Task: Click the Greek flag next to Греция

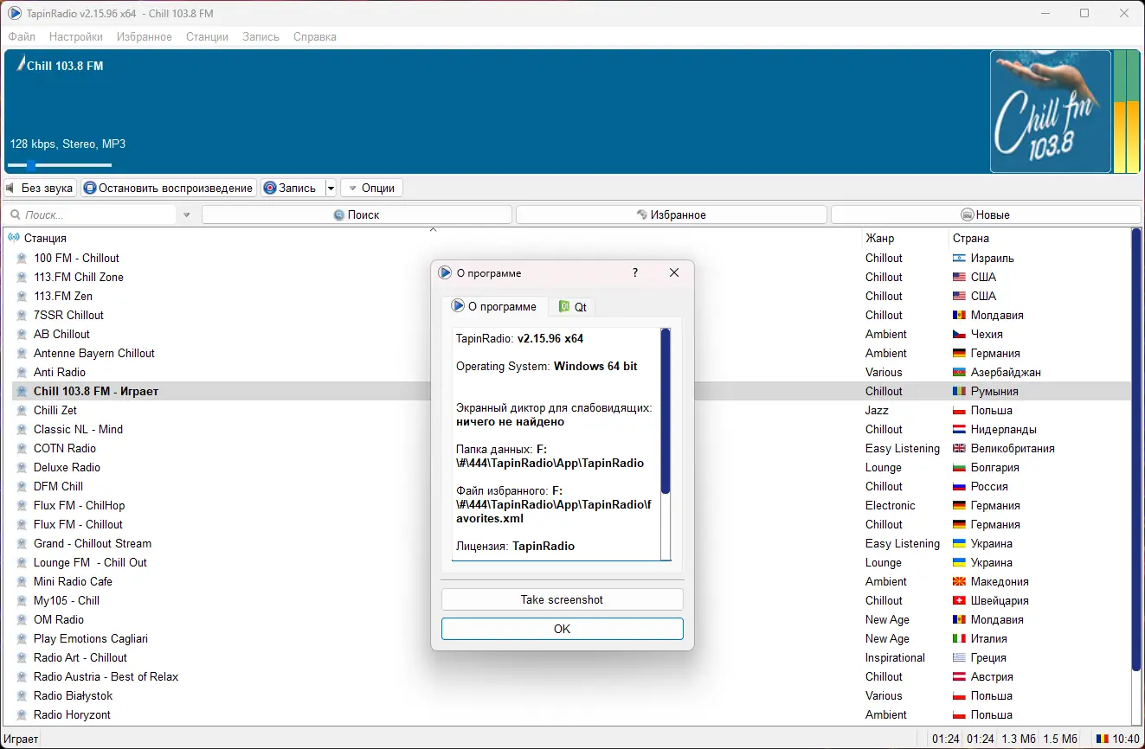Action: coord(959,657)
